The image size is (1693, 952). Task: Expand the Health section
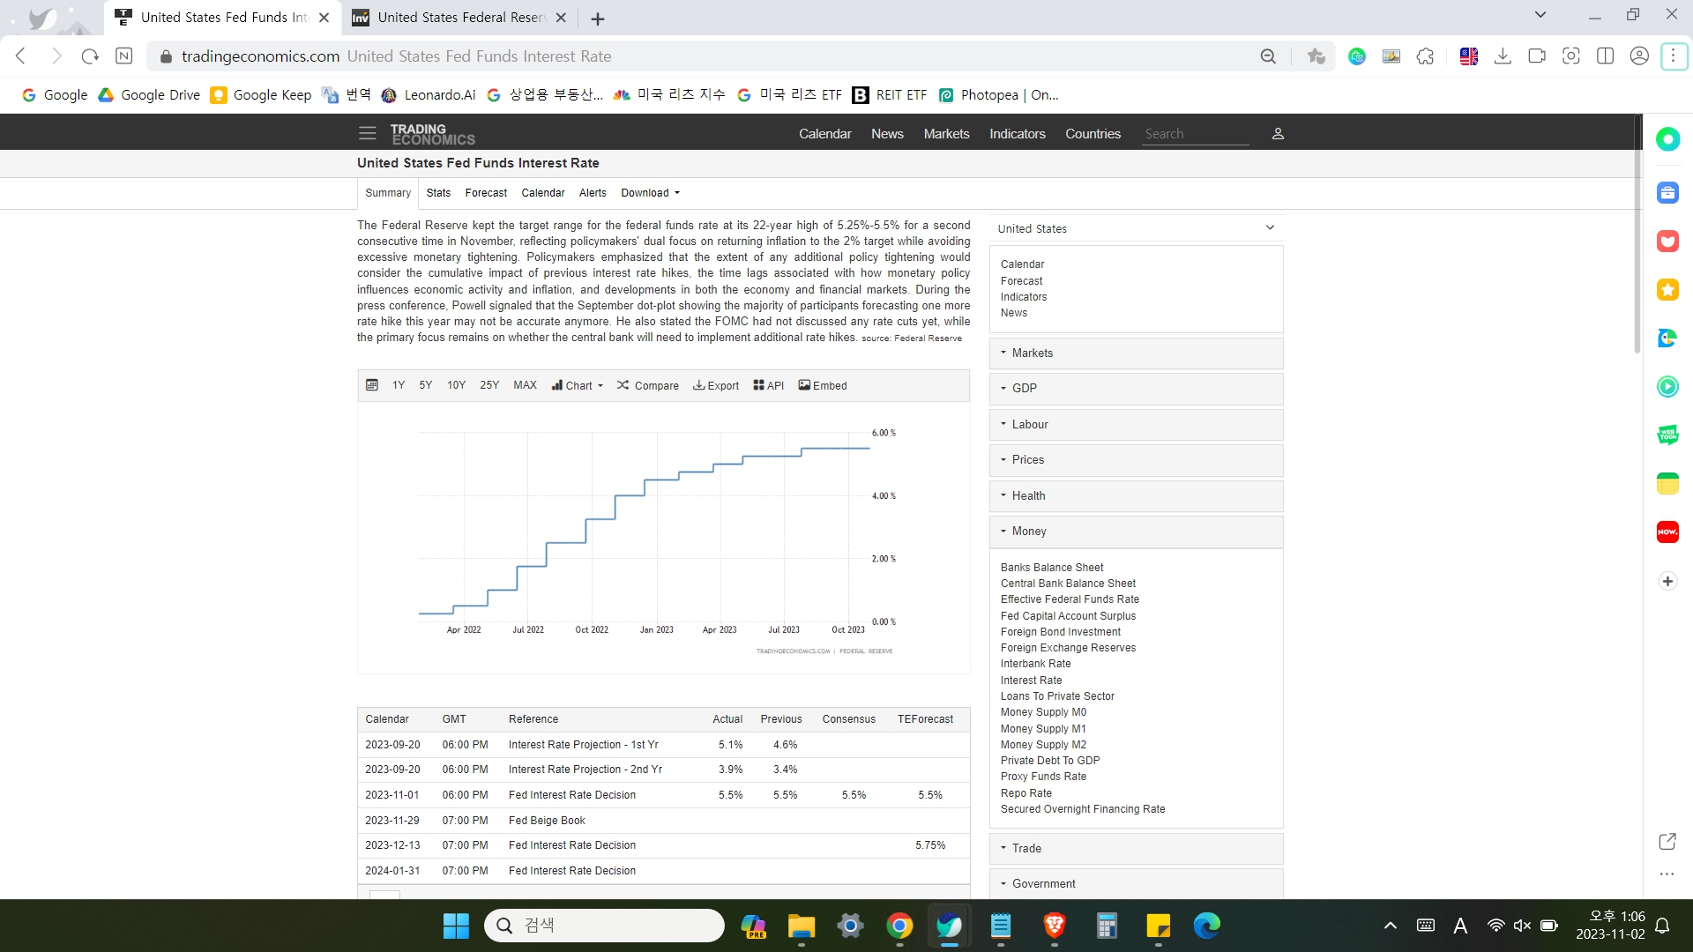pyautogui.click(x=1136, y=495)
